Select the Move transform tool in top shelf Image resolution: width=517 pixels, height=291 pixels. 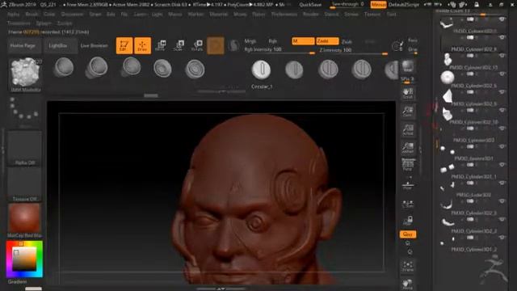coord(161,45)
